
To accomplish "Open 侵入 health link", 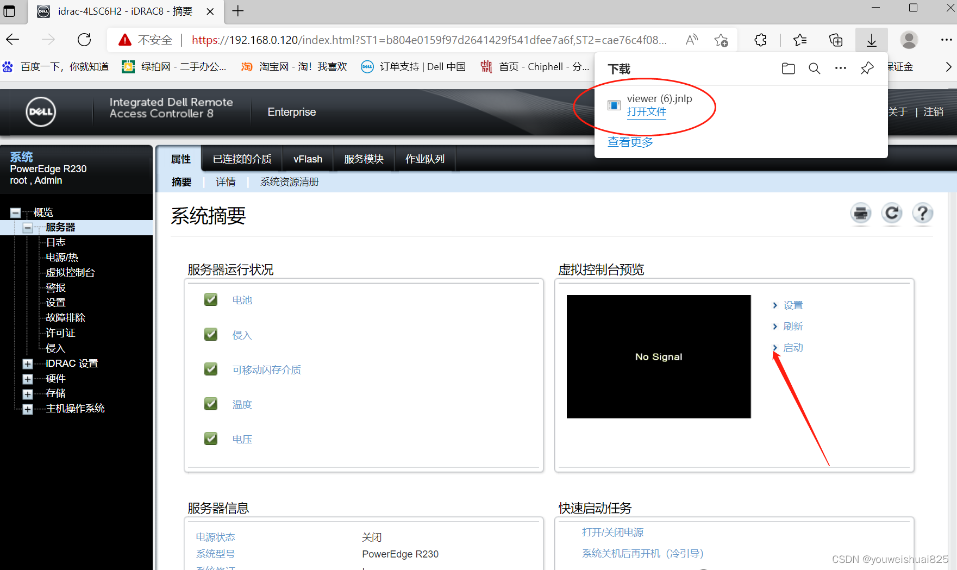I will point(242,335).
